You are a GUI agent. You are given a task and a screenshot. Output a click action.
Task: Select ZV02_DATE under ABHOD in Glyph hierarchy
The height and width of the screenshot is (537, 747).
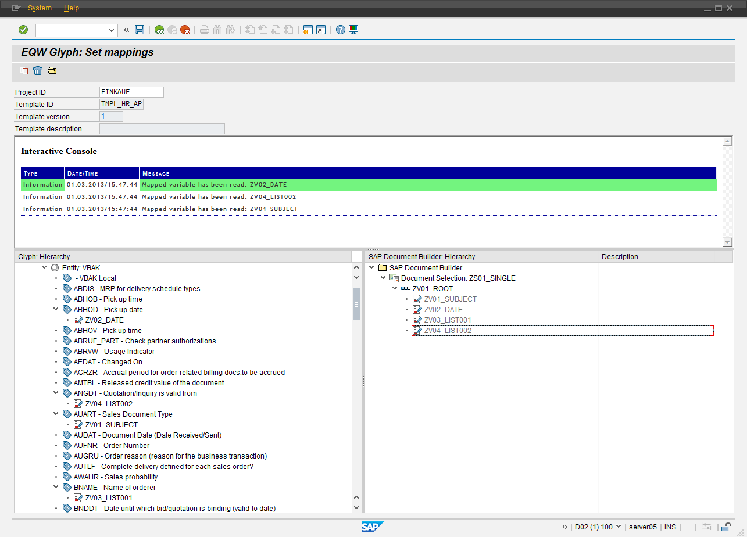(104, 320)
